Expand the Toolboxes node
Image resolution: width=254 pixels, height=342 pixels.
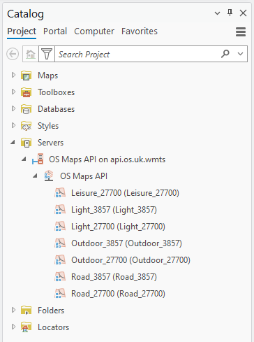(13, 92)
